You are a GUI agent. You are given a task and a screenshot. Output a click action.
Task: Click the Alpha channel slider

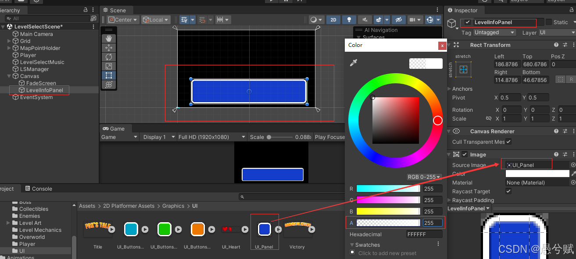pos(388,223)
